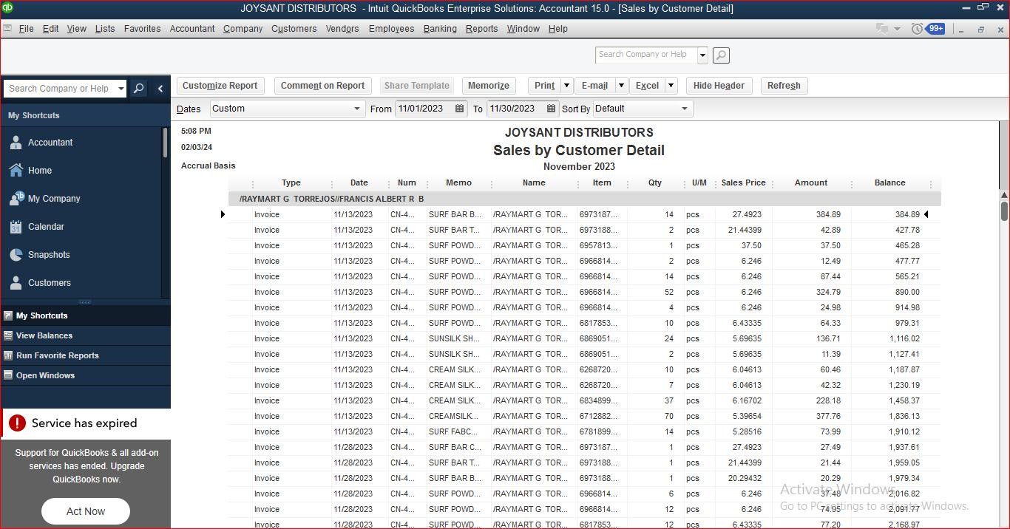Viewport: 1010px width, 529px height.
Task: Open the reminders alarm clock icon
Action: [x=917, y=29]
